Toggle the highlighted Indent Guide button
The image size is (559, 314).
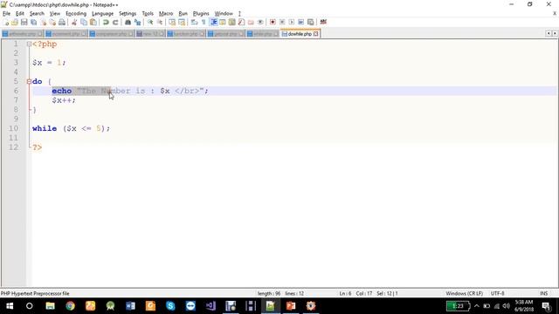(x=213, y=22)
